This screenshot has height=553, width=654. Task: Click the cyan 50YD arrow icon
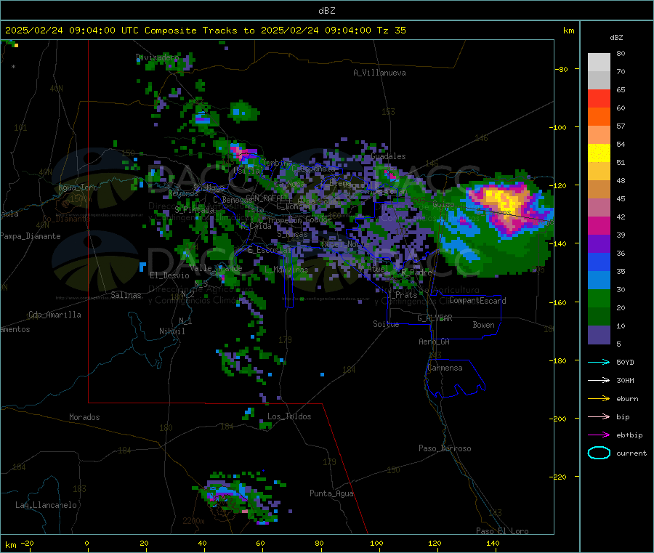[x=599, y=362]
